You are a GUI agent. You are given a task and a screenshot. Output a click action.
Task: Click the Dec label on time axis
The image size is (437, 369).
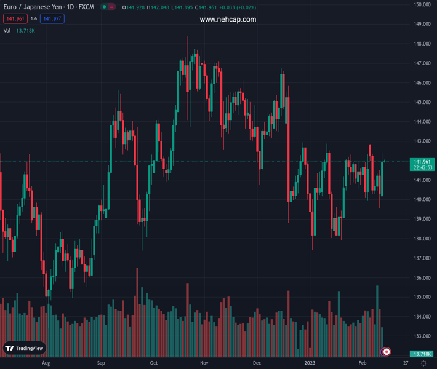click(x=257, y=363)
